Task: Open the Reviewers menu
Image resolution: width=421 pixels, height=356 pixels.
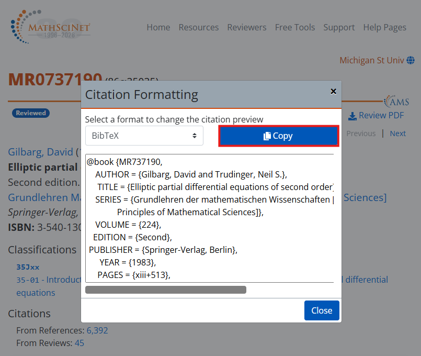Action: tap(247, 27)
